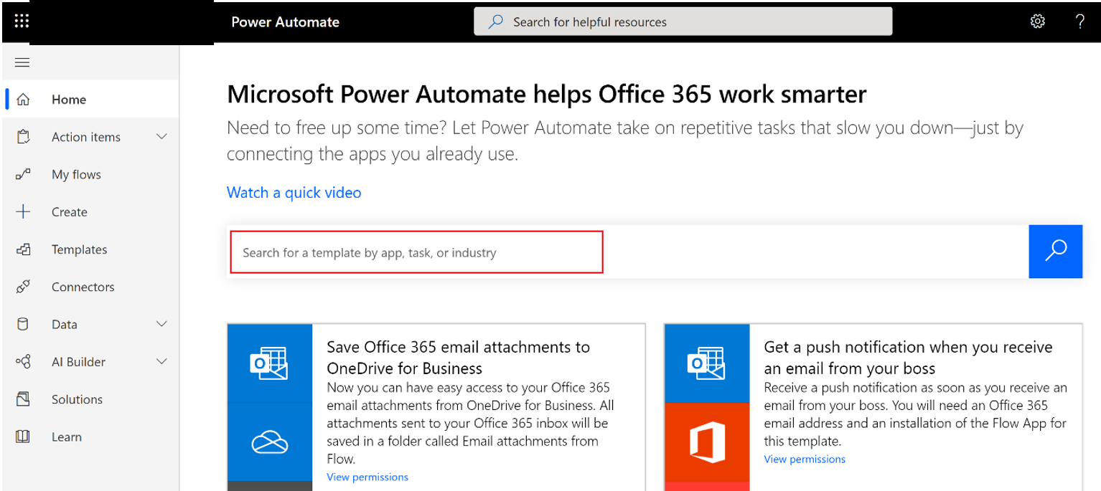Open My flows in the sidebar
The width and height of the screenshot is (1101, 491).
pos(90,174)
